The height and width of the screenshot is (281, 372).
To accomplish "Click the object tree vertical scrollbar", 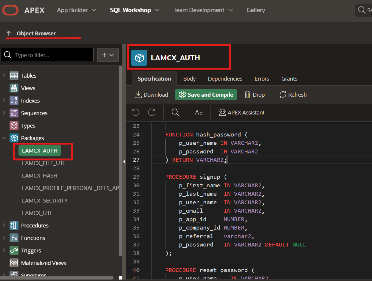I will click(120, 161).
